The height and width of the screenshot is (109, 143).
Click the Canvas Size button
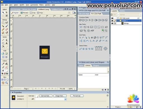[x=46, y=96]
